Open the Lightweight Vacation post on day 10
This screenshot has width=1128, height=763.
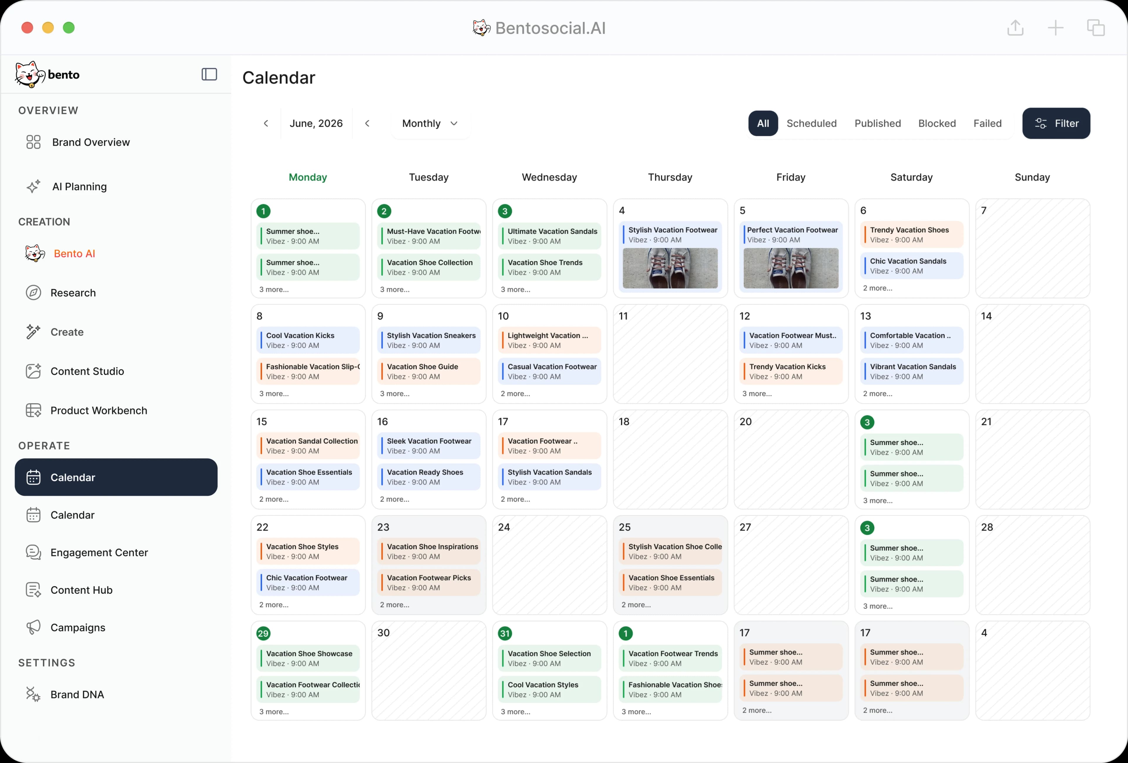pyautogui.click(x=549, y=340)
